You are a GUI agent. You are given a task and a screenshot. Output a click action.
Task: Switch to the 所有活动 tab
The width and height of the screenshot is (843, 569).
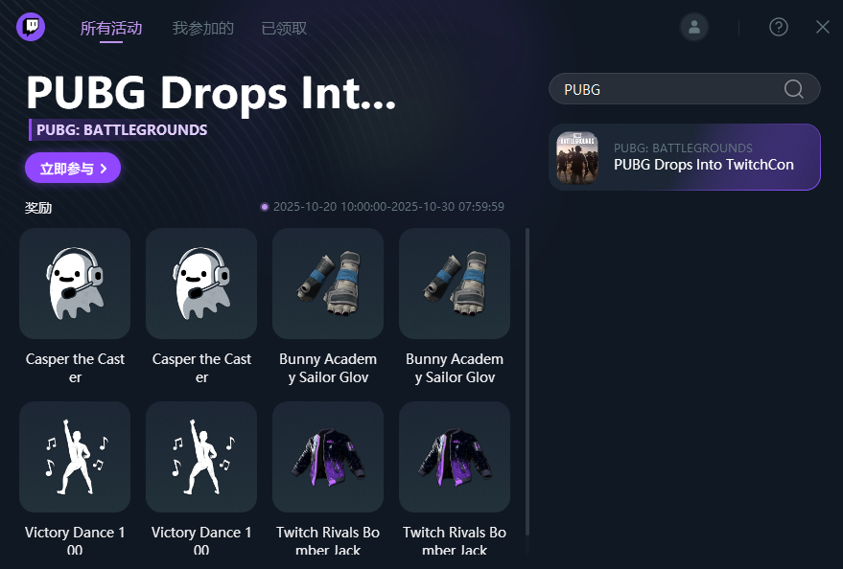point(111,28)
